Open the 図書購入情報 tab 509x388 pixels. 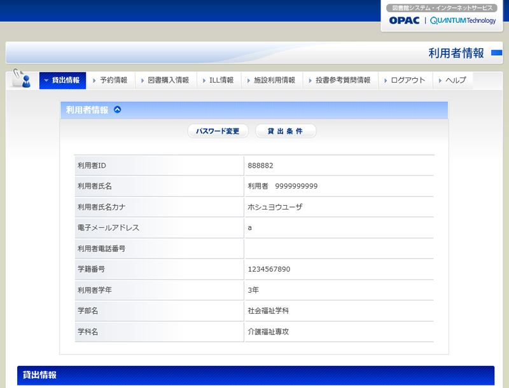(165, 80)
